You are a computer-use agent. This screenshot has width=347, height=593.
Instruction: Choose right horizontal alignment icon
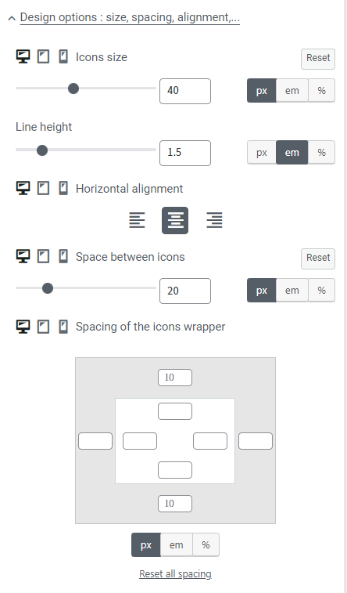click(x=214, y=220)
